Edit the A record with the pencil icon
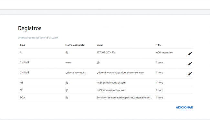The image size is (210, 120). [190, 54]
